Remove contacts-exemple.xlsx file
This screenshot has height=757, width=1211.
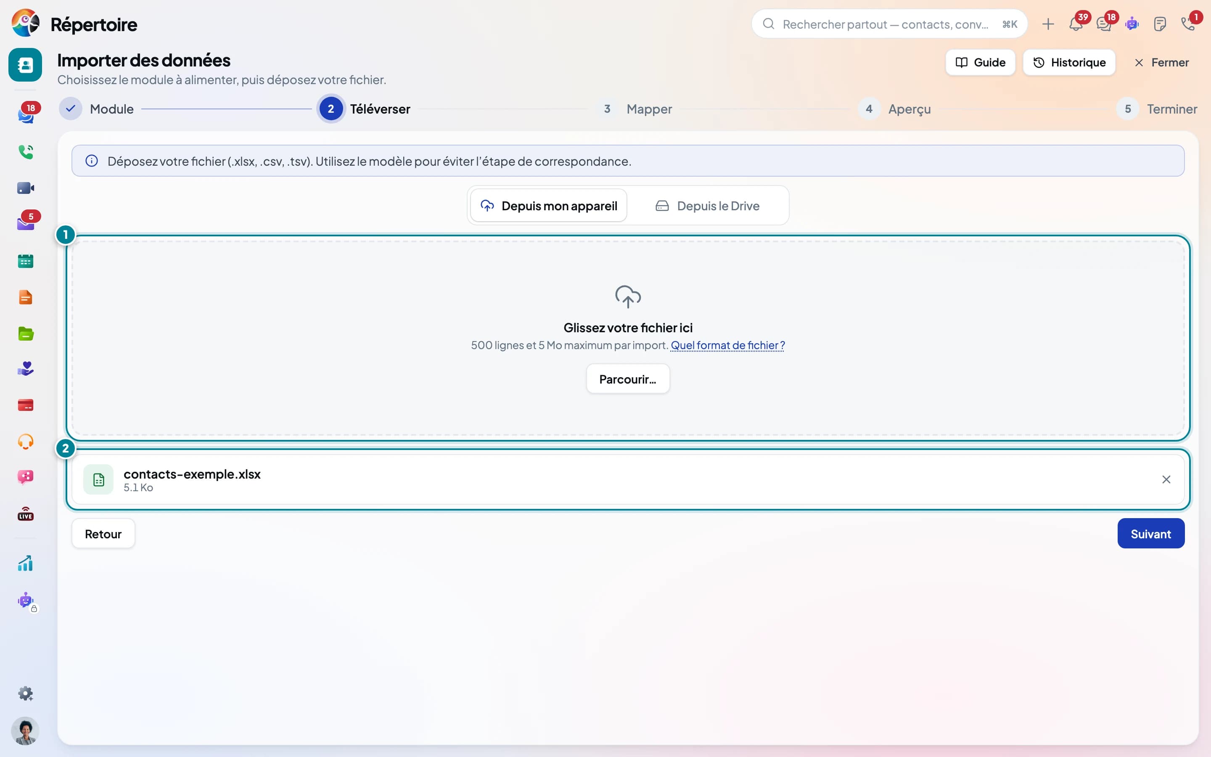pos(1166,479)
